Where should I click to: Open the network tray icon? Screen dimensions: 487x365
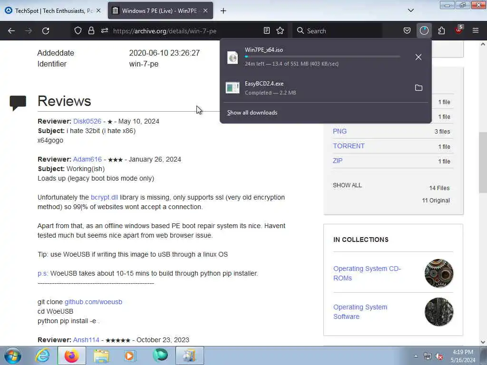428,356
